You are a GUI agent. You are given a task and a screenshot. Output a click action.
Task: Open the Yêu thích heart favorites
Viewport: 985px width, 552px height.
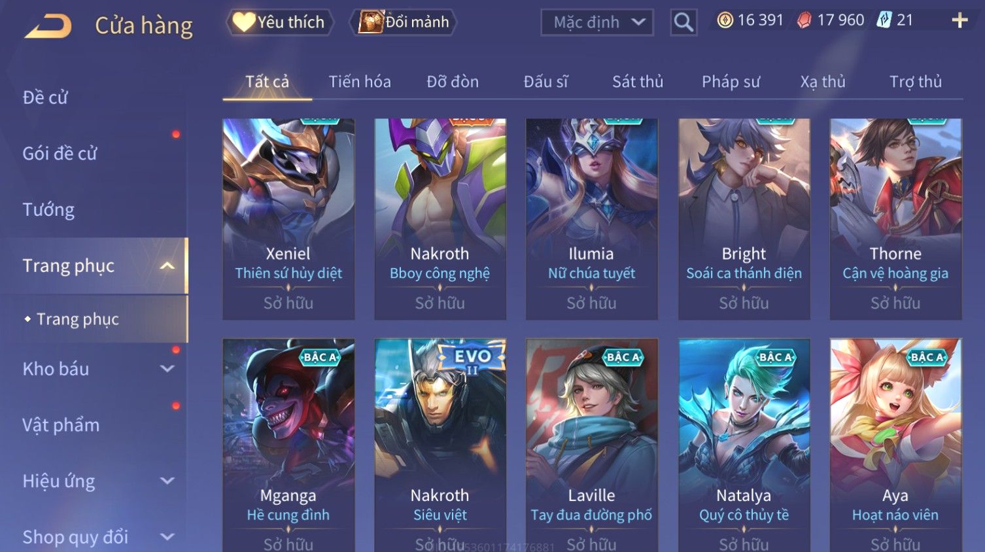tap(280, 22)
